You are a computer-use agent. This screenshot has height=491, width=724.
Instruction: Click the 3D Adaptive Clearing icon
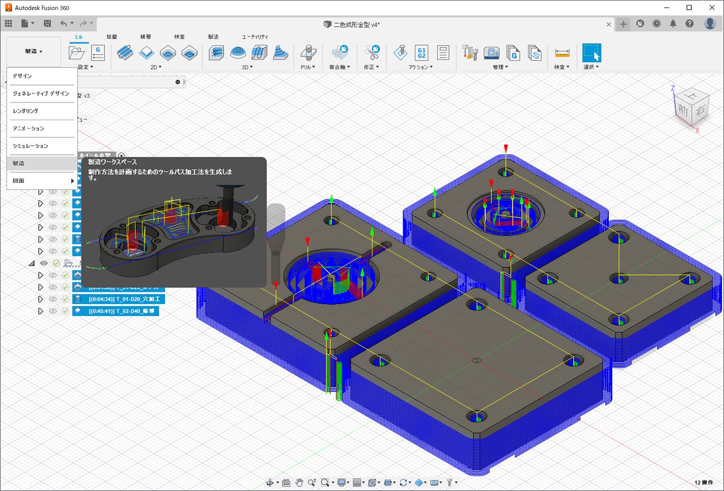pyautogui.click(x=216, y=53)
